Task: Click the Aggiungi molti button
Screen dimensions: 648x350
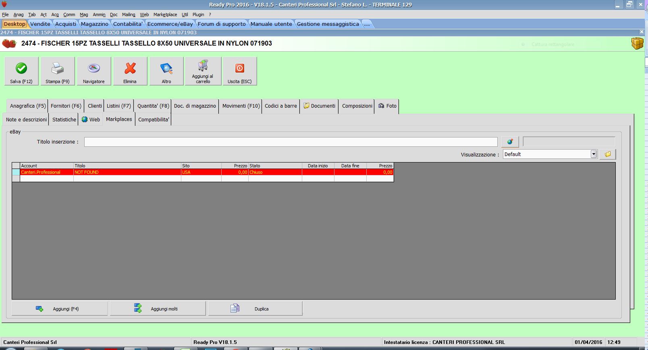Action: (158, 308)
